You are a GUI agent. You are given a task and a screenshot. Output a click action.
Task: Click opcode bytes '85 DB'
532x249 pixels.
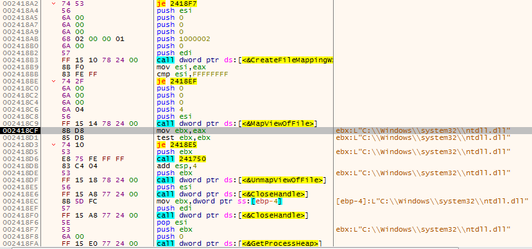73,137
